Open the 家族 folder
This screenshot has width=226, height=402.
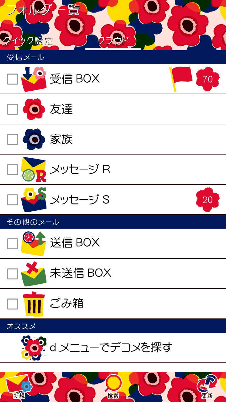(x=62, y=139)
